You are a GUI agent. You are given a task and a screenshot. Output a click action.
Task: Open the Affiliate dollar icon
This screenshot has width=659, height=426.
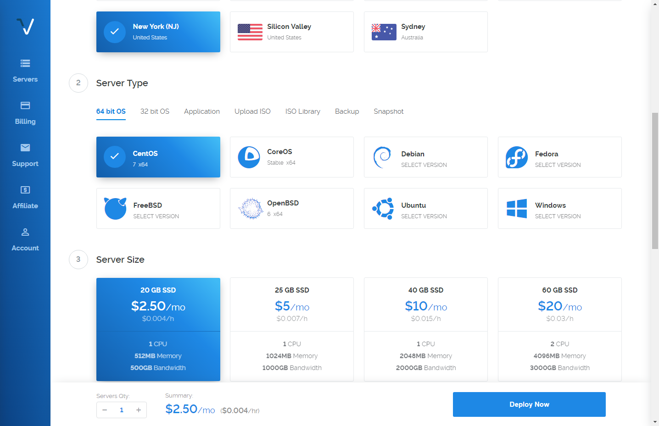(x=25, y=190)
